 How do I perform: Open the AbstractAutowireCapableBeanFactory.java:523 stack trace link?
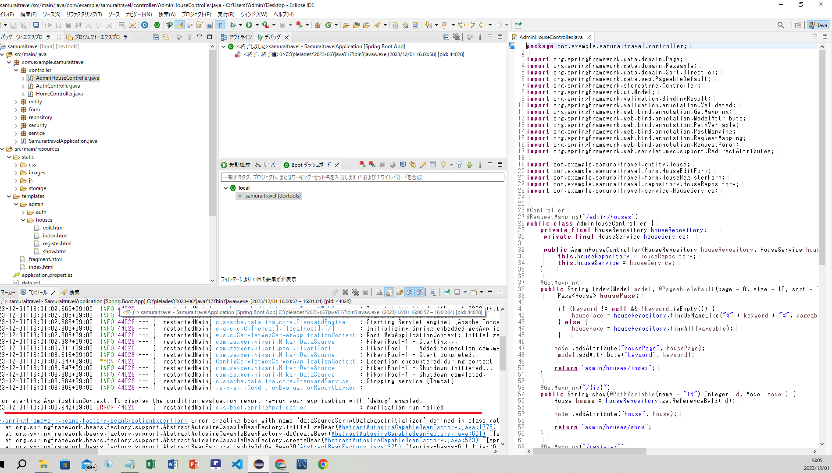pyautogui.click(x=401, y=440)
